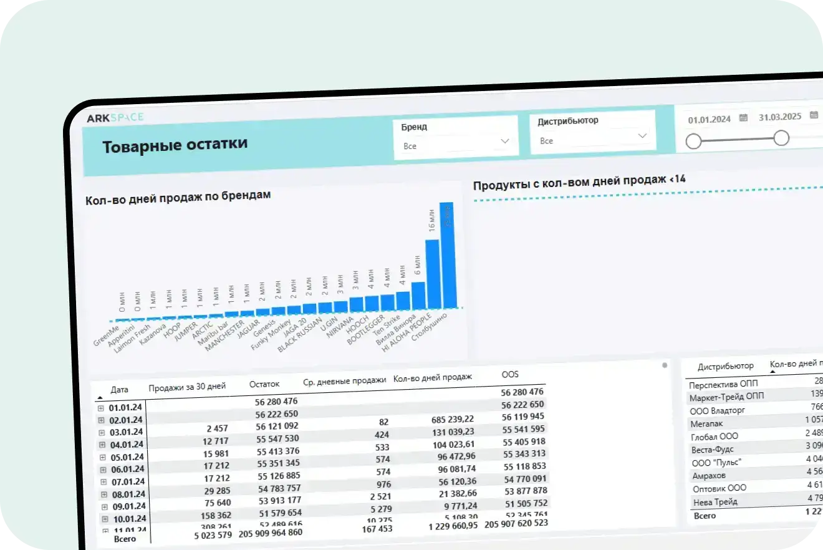Click the ARKSPACE logo
Viewport: 823px width, 550px height.
coord(115,118)
